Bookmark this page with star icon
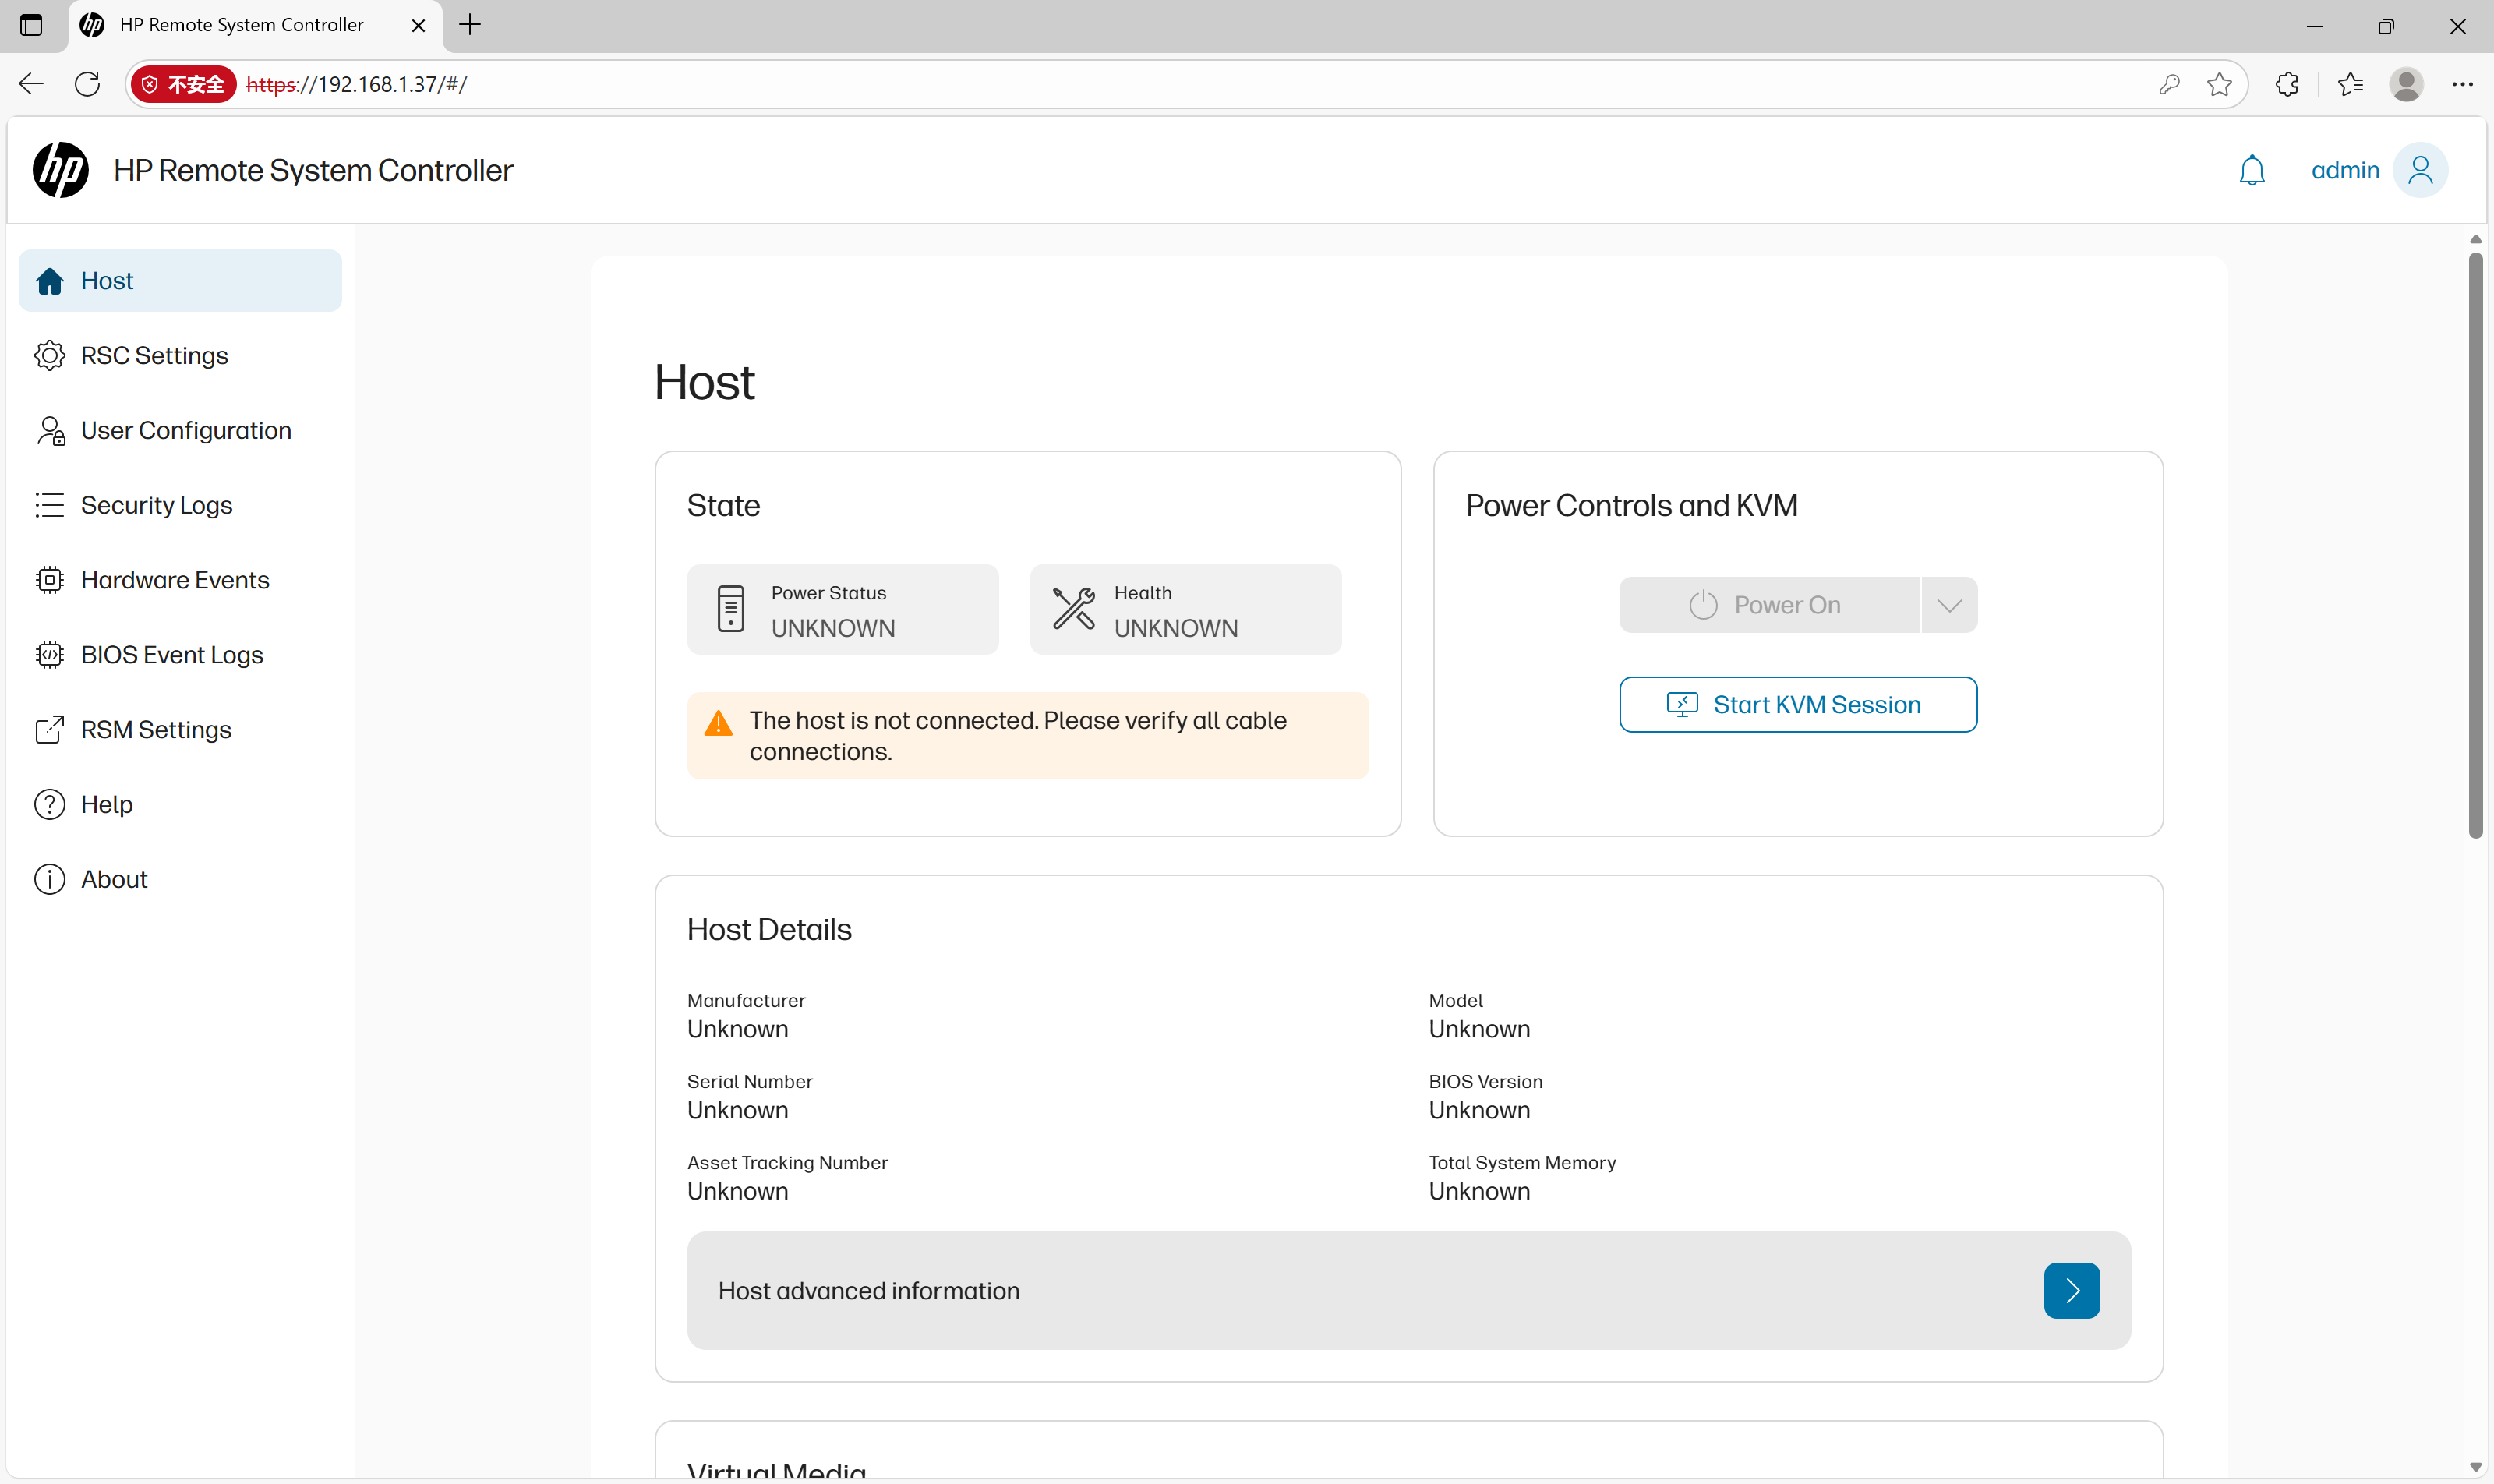 [x=2219, y=84]
